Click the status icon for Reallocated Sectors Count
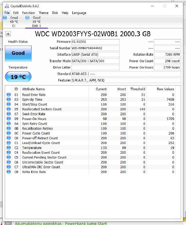The height and width of the screenshot is (225, 186). click(x=9, y=109)
